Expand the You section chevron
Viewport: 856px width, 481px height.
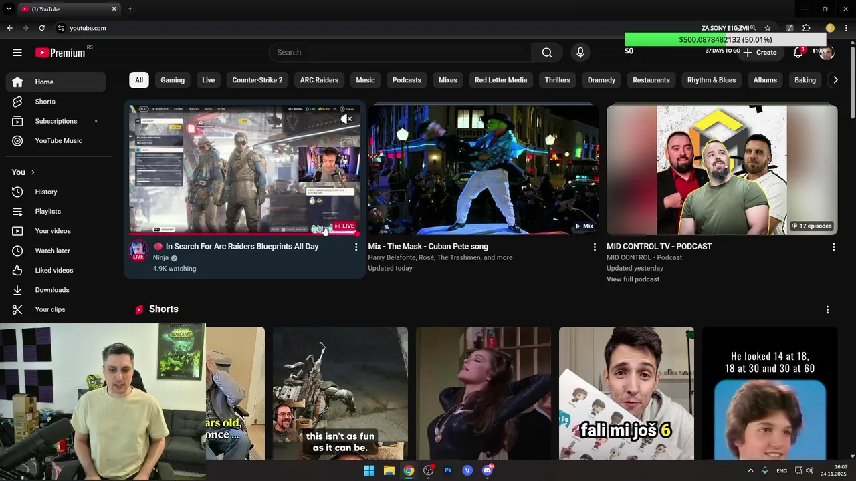(x=32, y=172)
